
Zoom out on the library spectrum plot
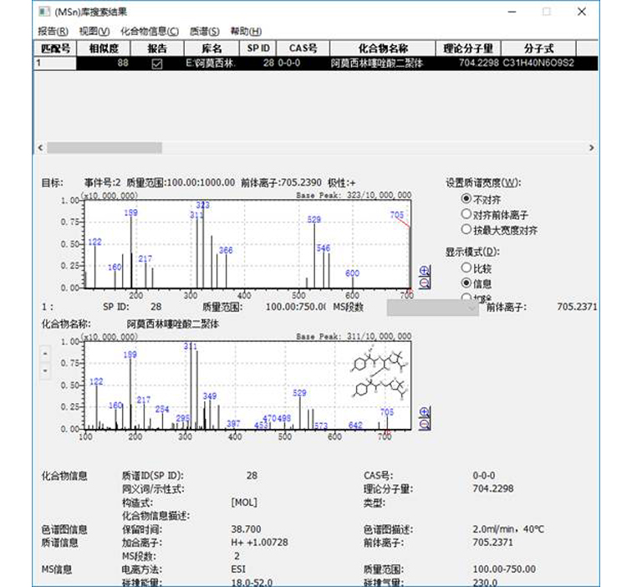pos(424,424)
